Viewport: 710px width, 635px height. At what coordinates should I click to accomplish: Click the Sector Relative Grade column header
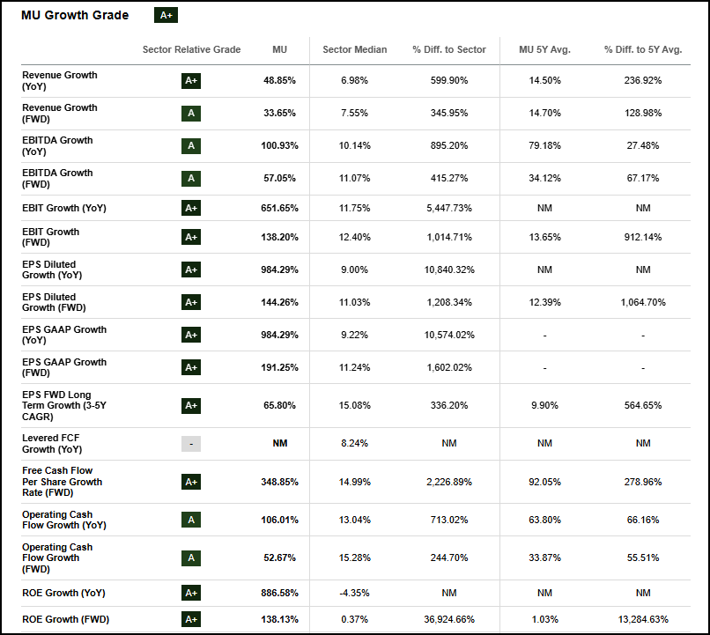coord(191,49)
